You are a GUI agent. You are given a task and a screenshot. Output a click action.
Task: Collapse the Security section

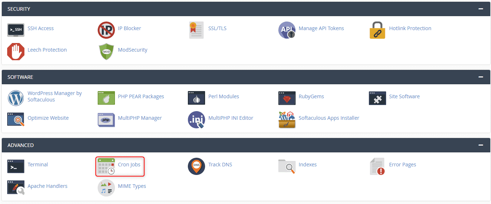(481, 9)
